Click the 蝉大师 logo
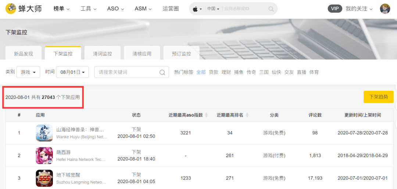The image size is (397, 189). (x=24, y=8)
